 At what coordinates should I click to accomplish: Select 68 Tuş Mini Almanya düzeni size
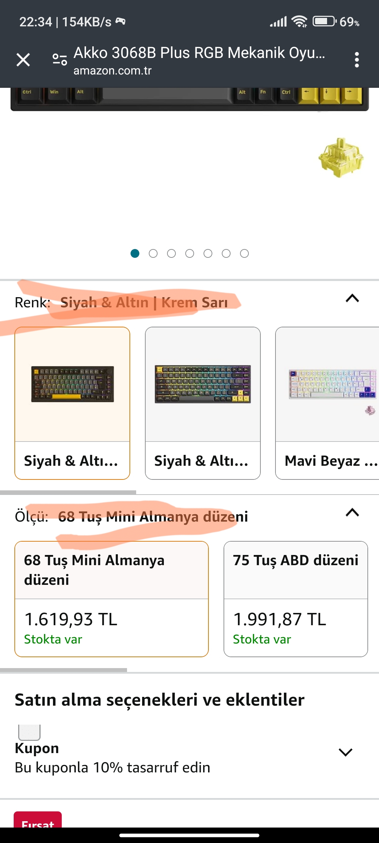[x=112, y=599]
